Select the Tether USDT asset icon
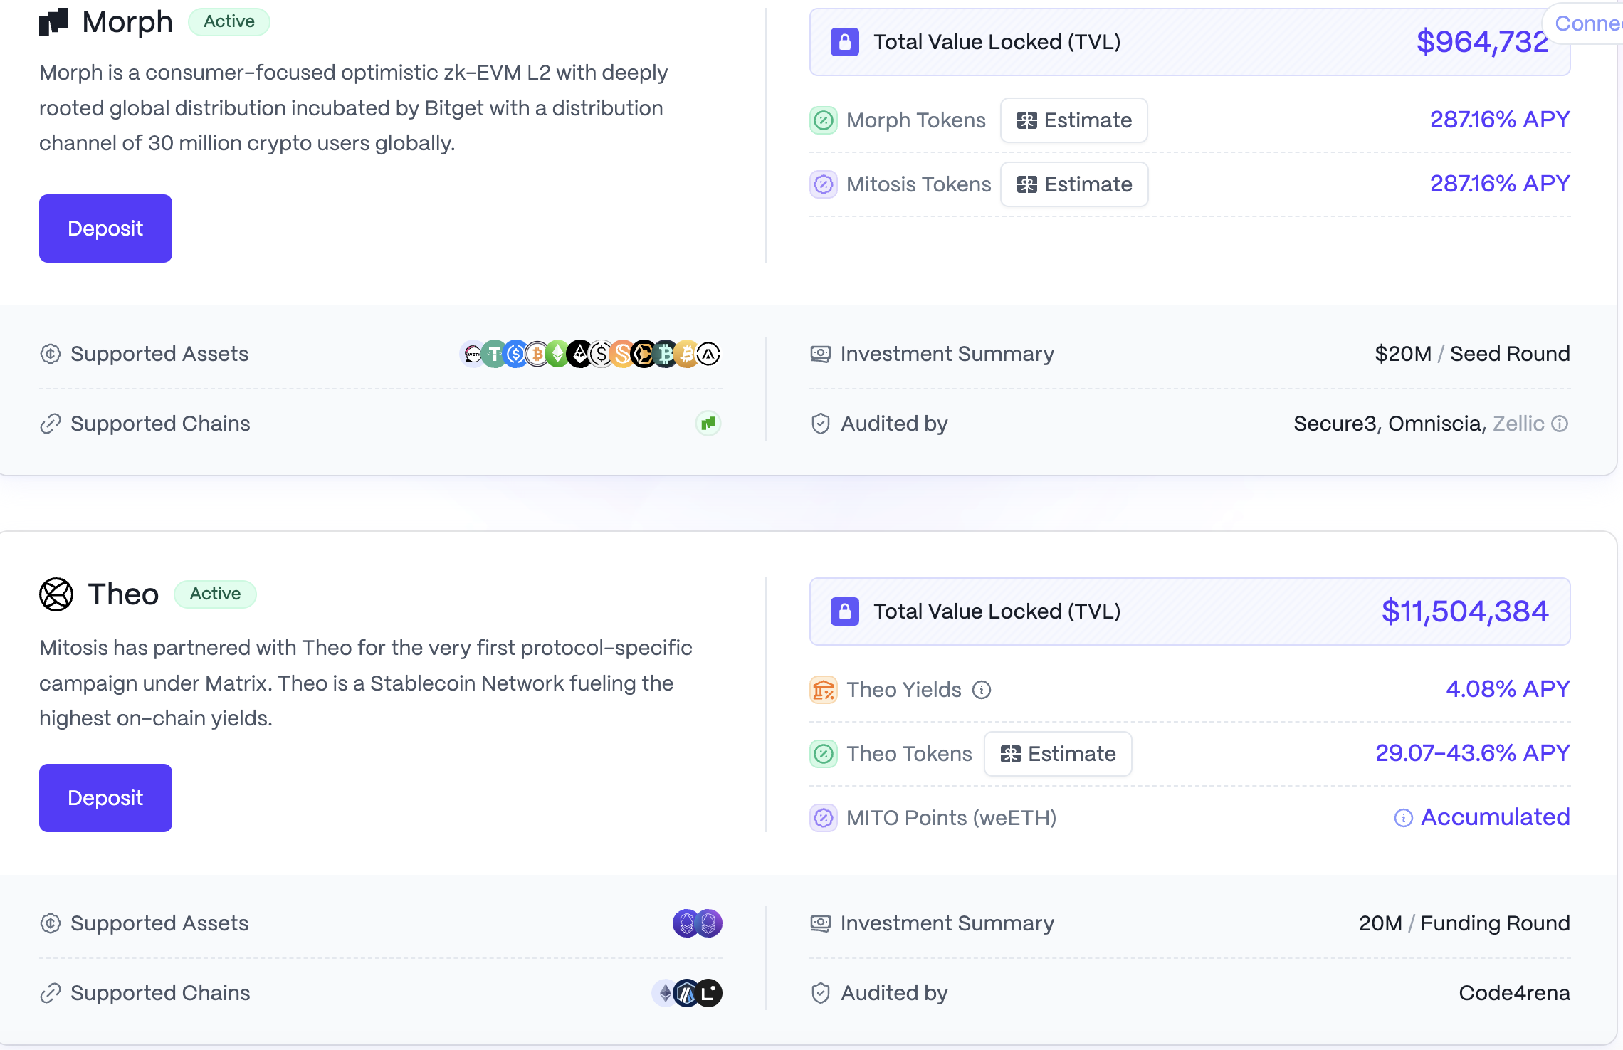This screenshot has height=1050, width=1623. [494, 354]
